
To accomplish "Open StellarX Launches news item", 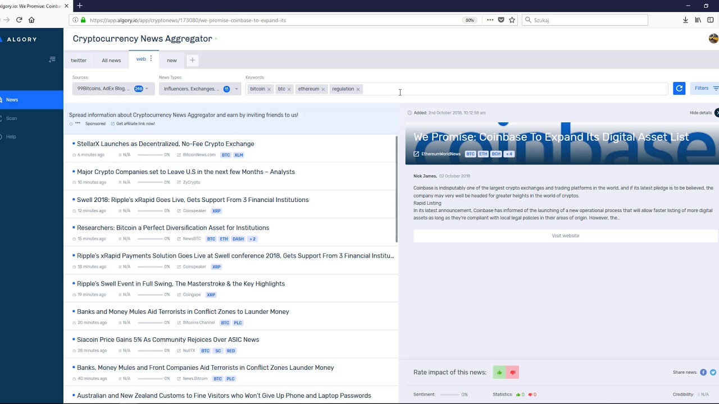I will click(166, 144).
